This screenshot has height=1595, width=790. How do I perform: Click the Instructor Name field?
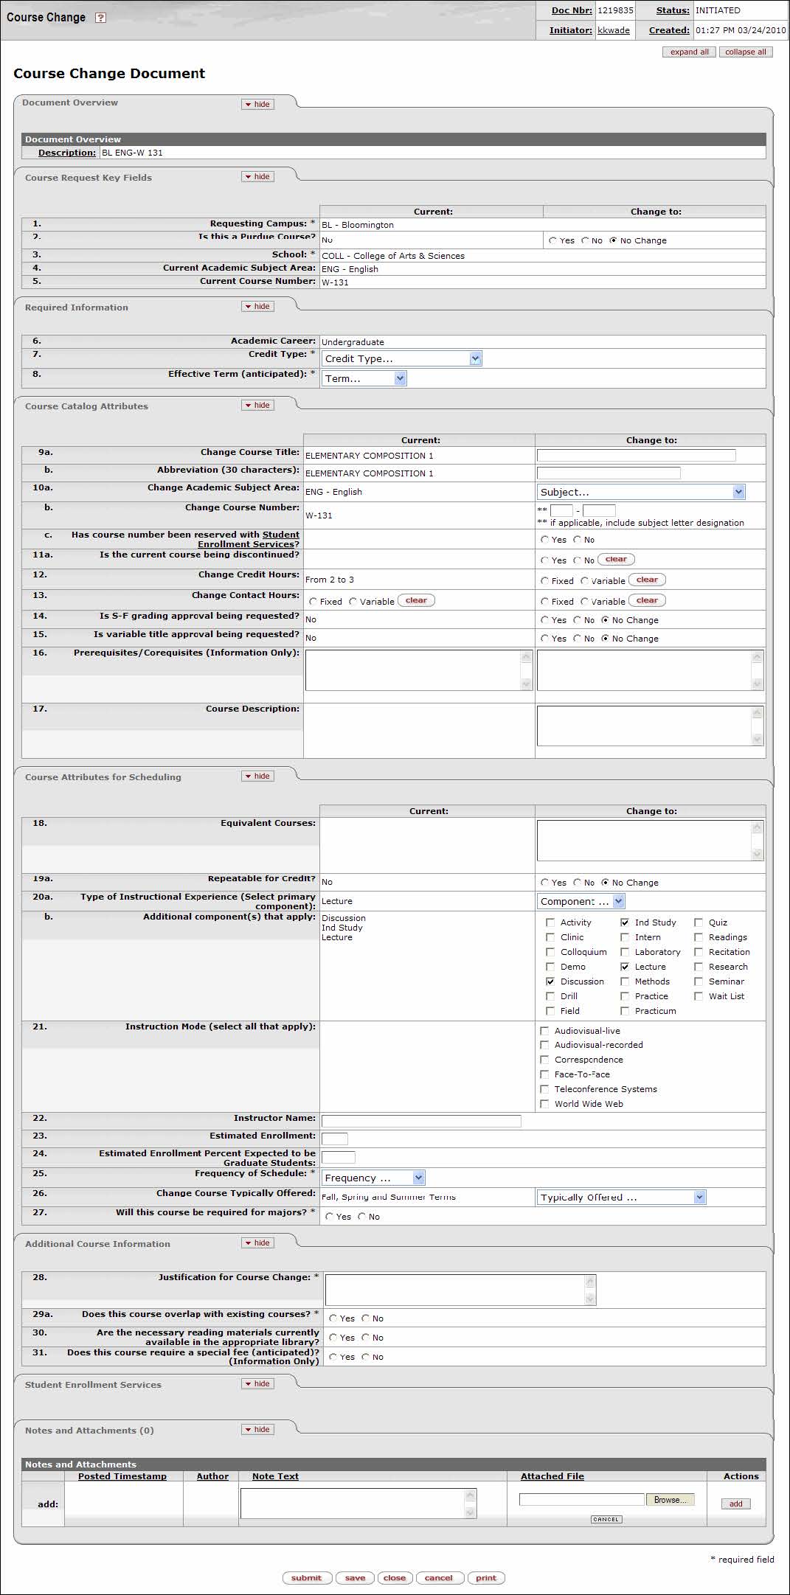click(x=421, y=1122)
